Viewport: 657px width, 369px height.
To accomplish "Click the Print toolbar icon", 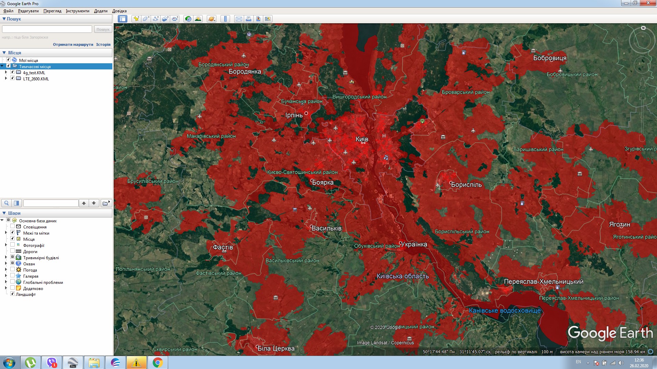I will coord(249,19).
